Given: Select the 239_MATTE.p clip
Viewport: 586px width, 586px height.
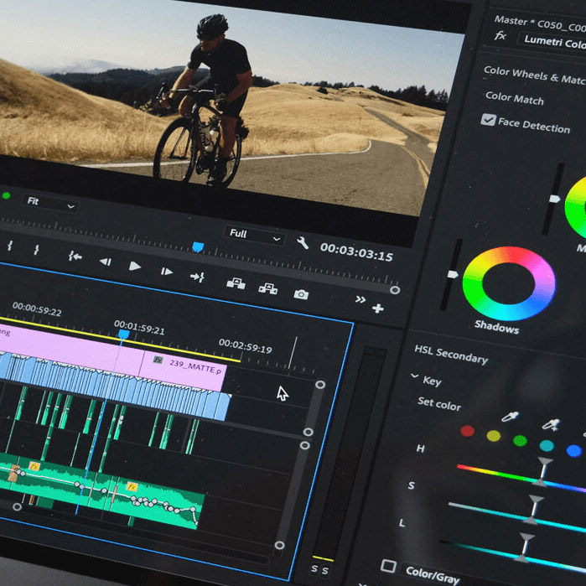Looking at the screenshot, I should 183,371.
